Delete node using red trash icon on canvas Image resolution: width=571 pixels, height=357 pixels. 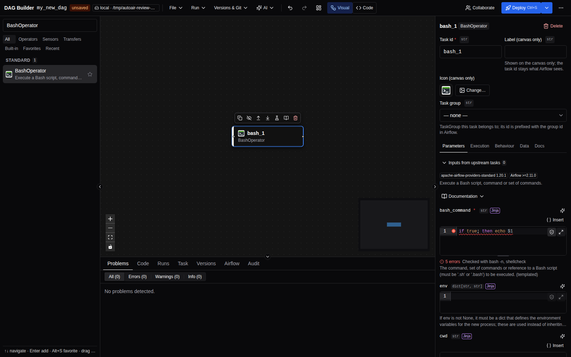[295, 118]
